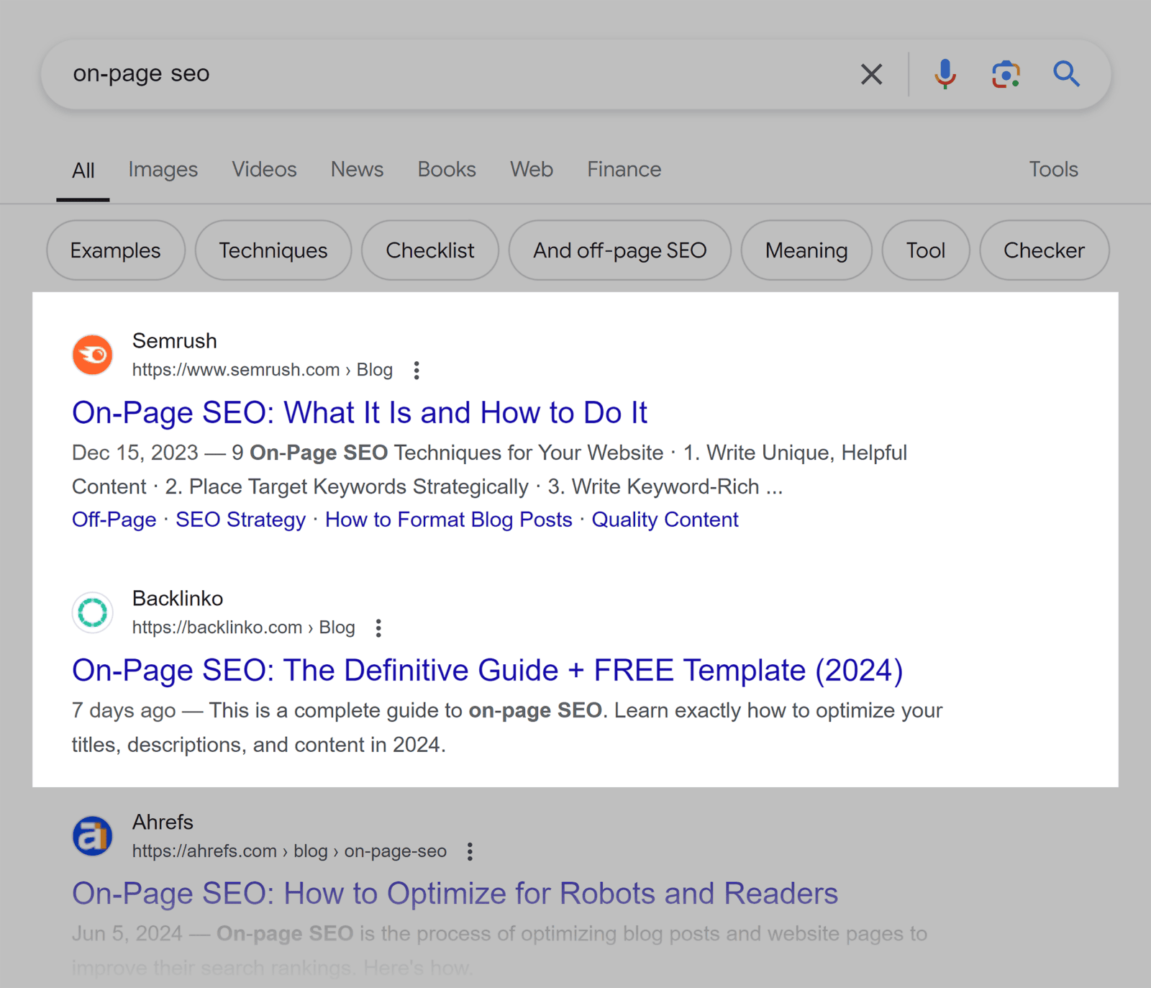Click the Semrush favicon logo
This screenshot has height=988, width=1151.
pos(92,354)
